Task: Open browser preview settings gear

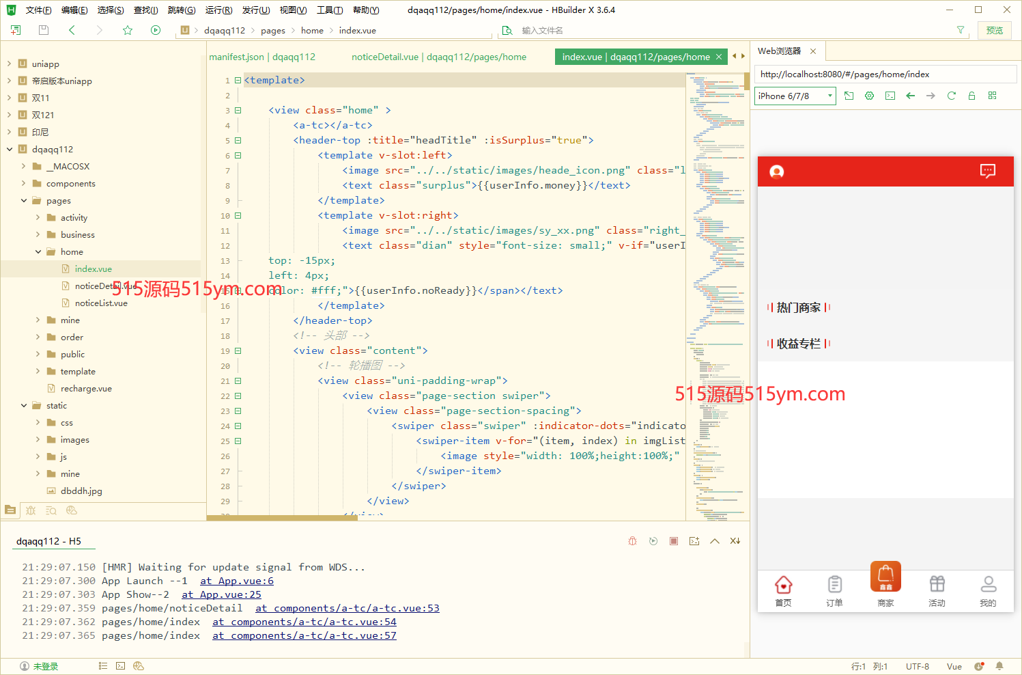Action: click(869, 96)
